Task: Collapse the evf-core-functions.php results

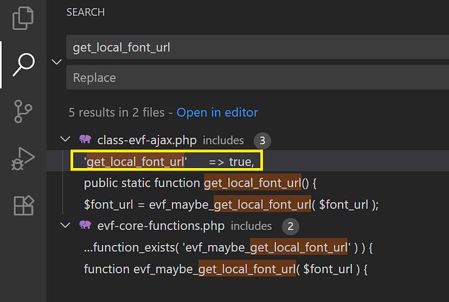Action: [65, 226]
